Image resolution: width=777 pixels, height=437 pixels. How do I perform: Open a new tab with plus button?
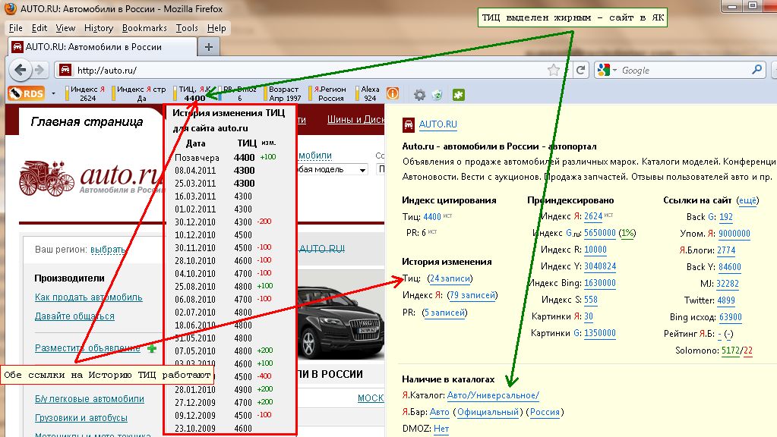[x=209, y=46]
